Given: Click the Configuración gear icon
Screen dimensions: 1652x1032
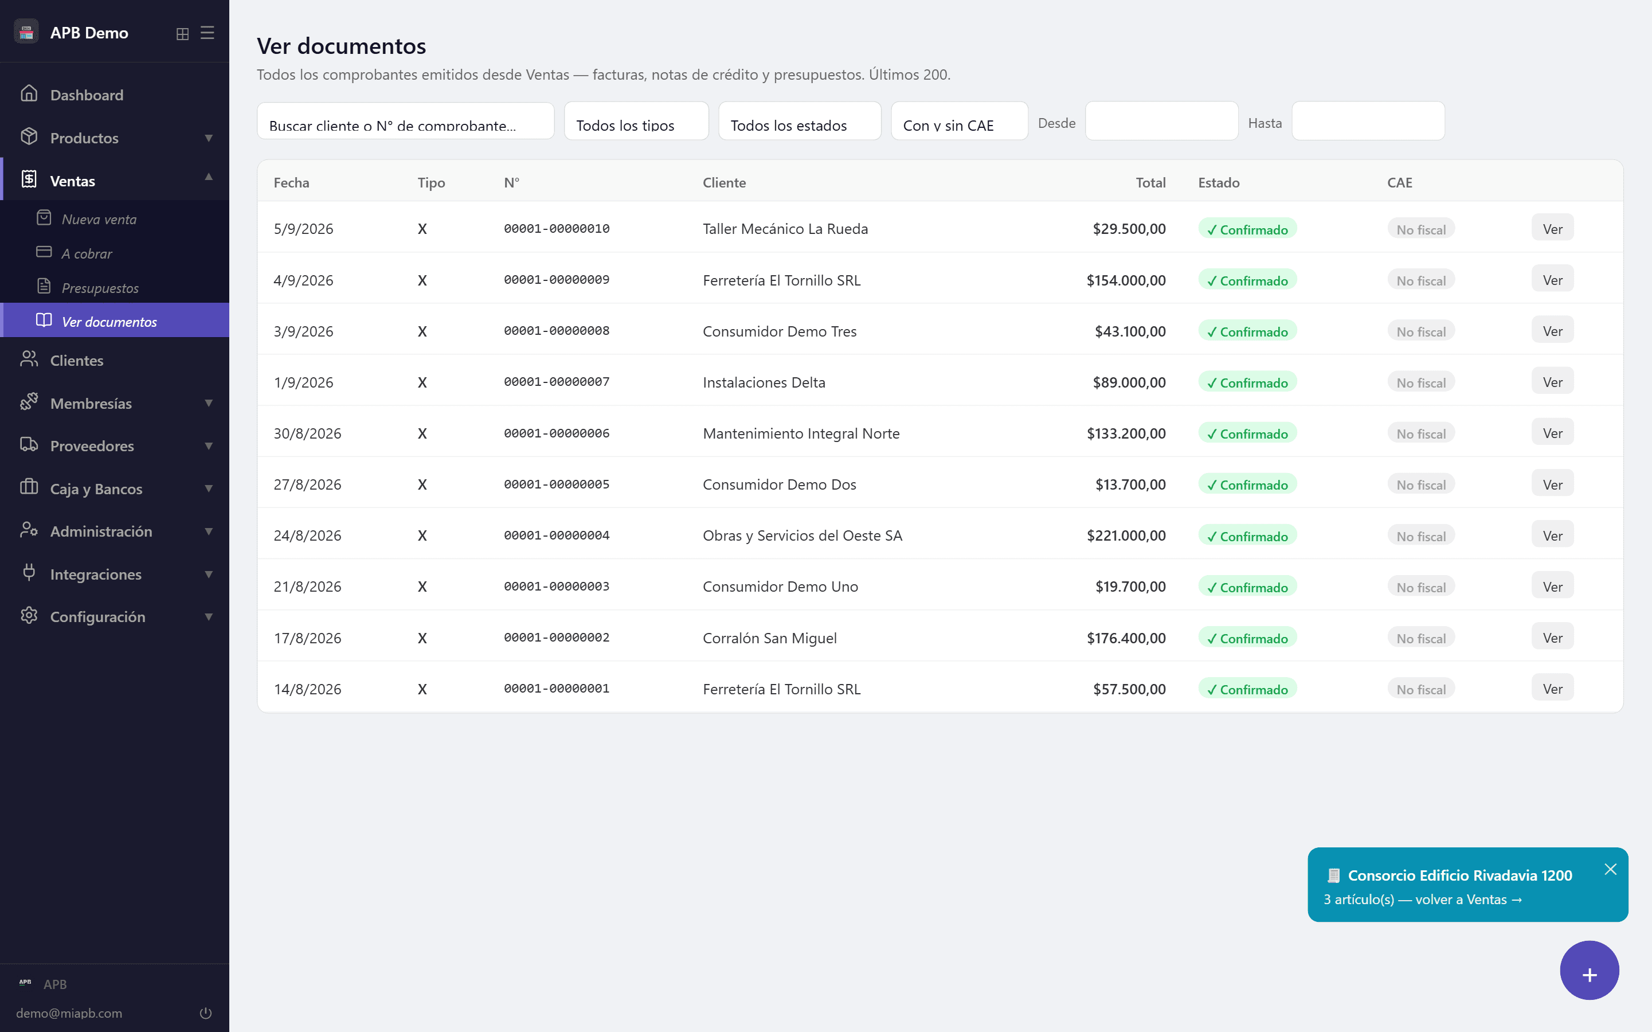Looking at the screenshot, I should [29, 615].
